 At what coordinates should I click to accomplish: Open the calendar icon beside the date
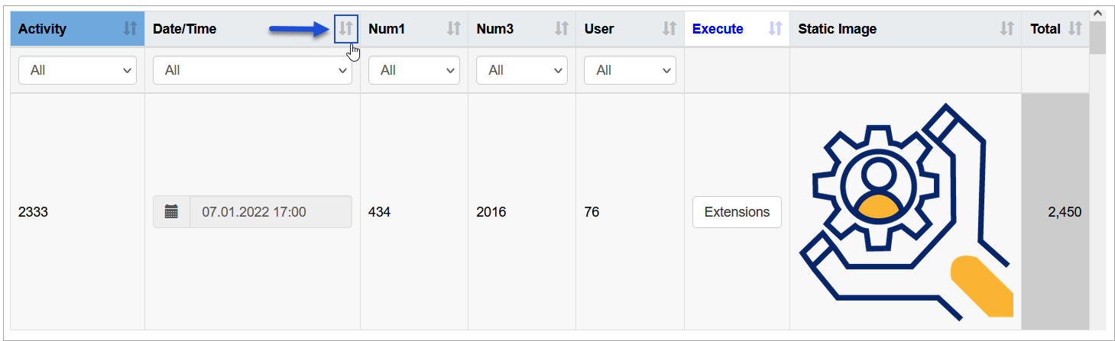172,212
